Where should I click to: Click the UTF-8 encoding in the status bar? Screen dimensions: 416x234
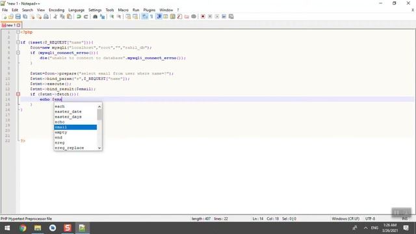coord(370,219)
